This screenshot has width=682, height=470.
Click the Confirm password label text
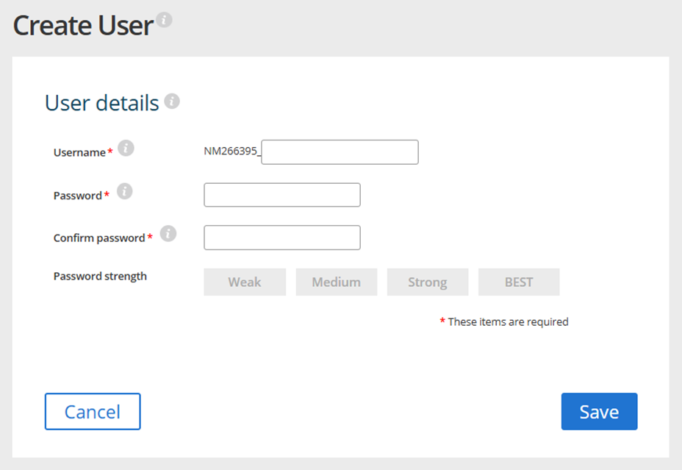[x=99, y=238]
